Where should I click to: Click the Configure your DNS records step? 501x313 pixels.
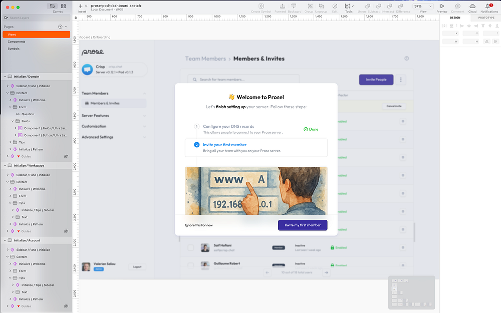(x=256, y=129)
